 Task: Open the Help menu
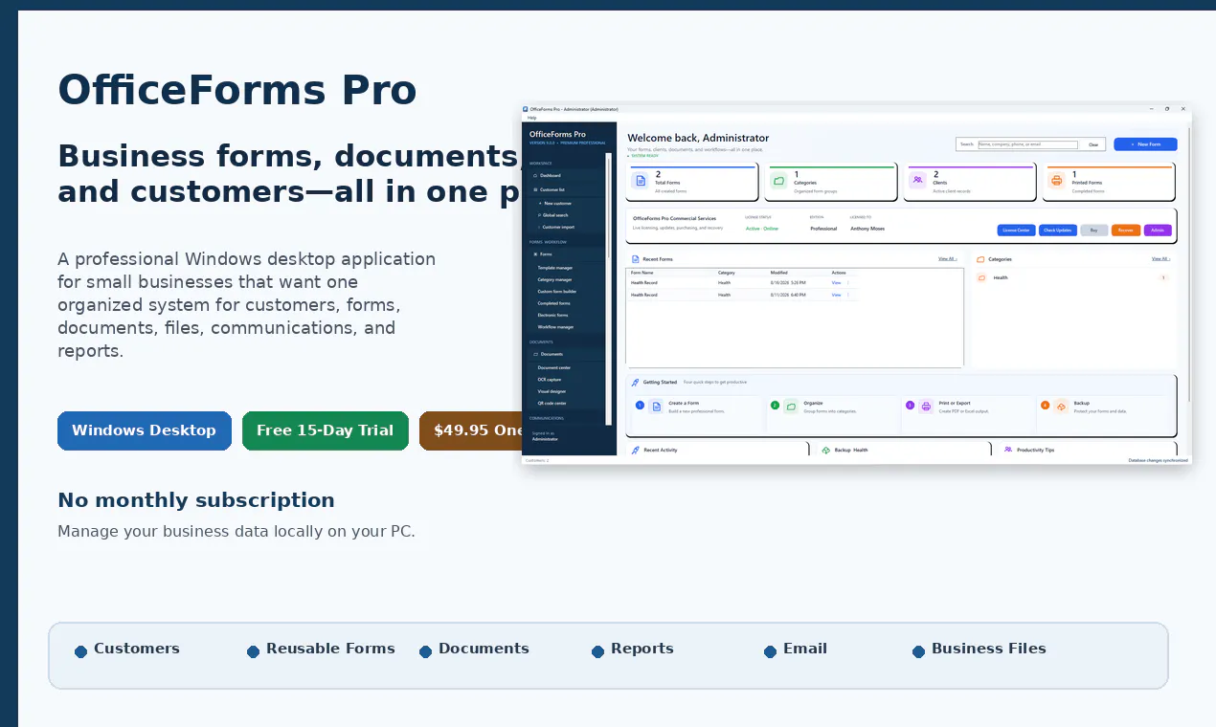531,118
